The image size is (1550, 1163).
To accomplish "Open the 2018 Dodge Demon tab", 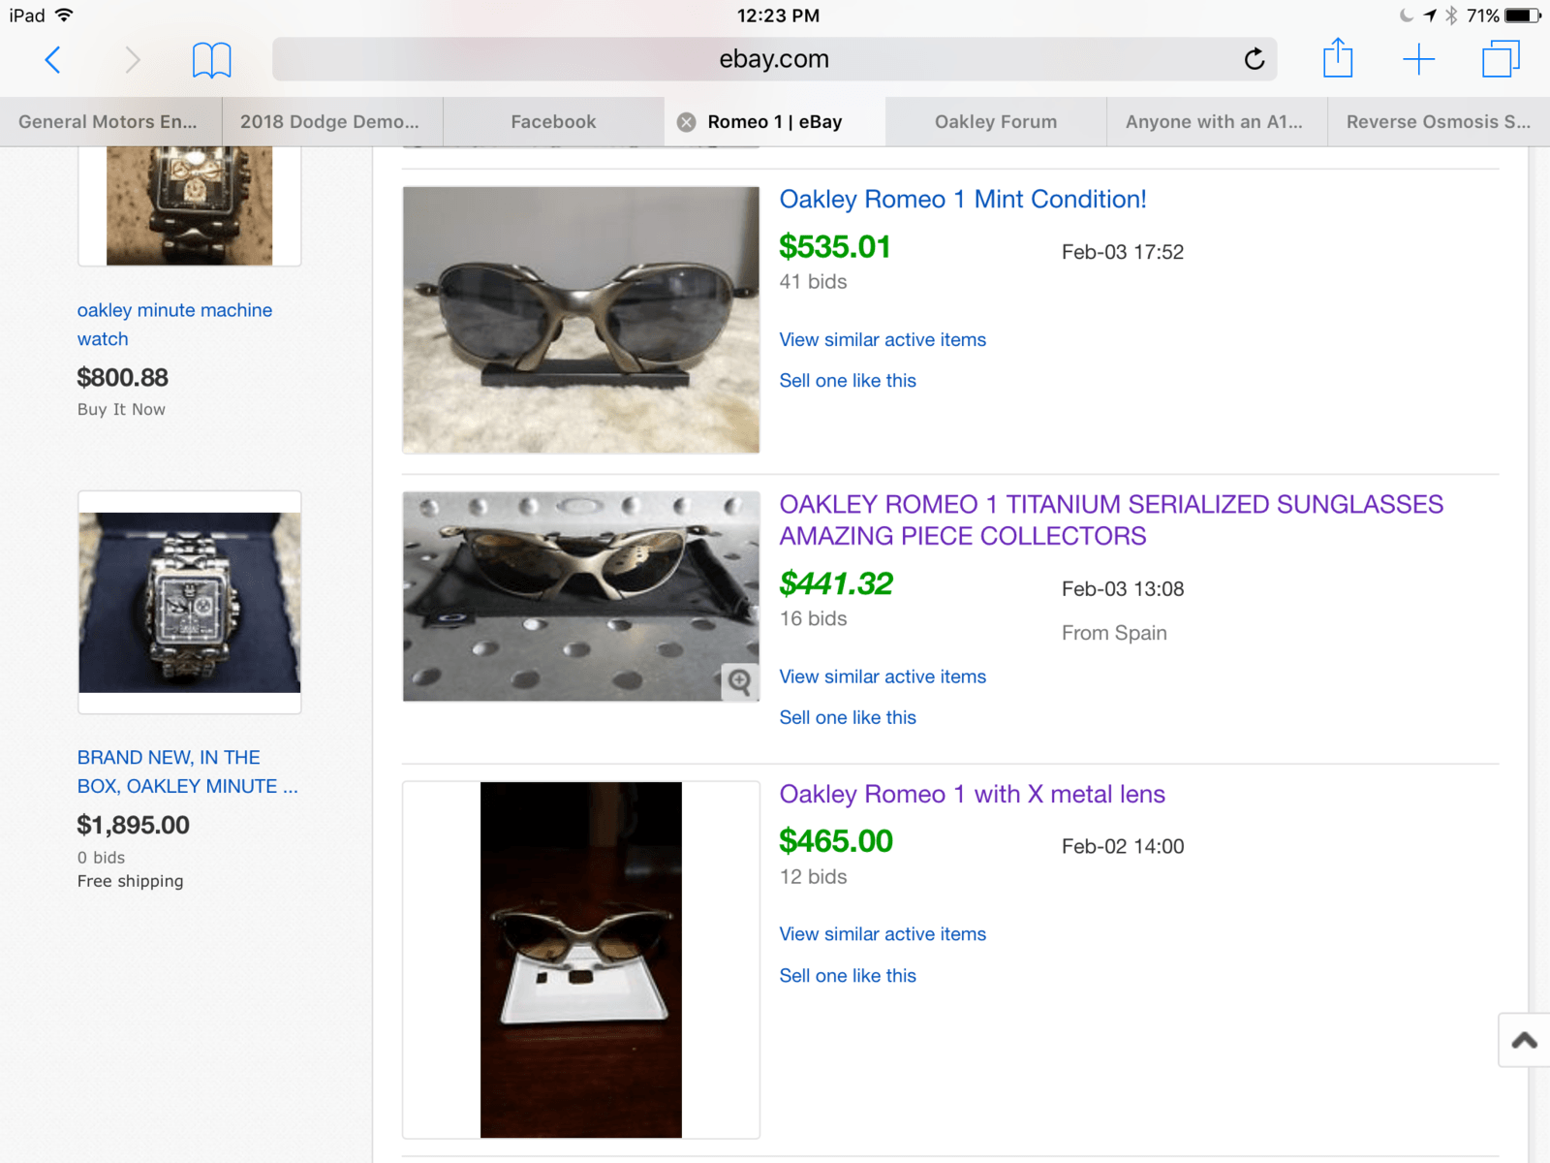I will [329, 122].
